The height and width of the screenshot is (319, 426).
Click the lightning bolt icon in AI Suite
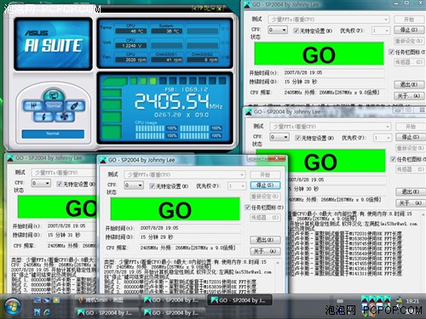pos(43,117)
